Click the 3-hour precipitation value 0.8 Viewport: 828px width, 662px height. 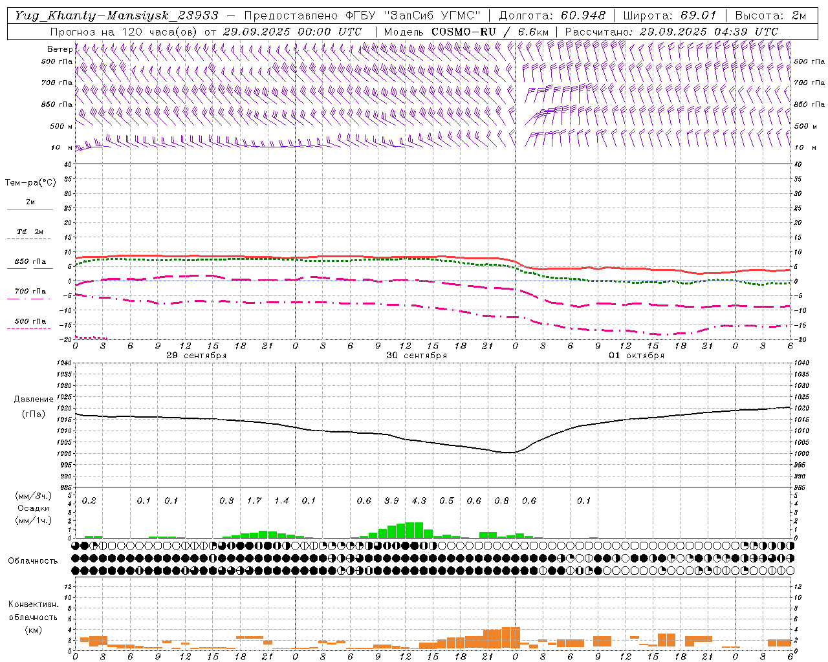(501, 501)
